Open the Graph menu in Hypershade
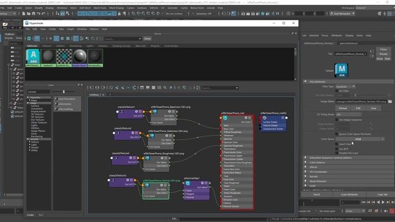This screenshot has width=395, height=222. pos(70,29)
